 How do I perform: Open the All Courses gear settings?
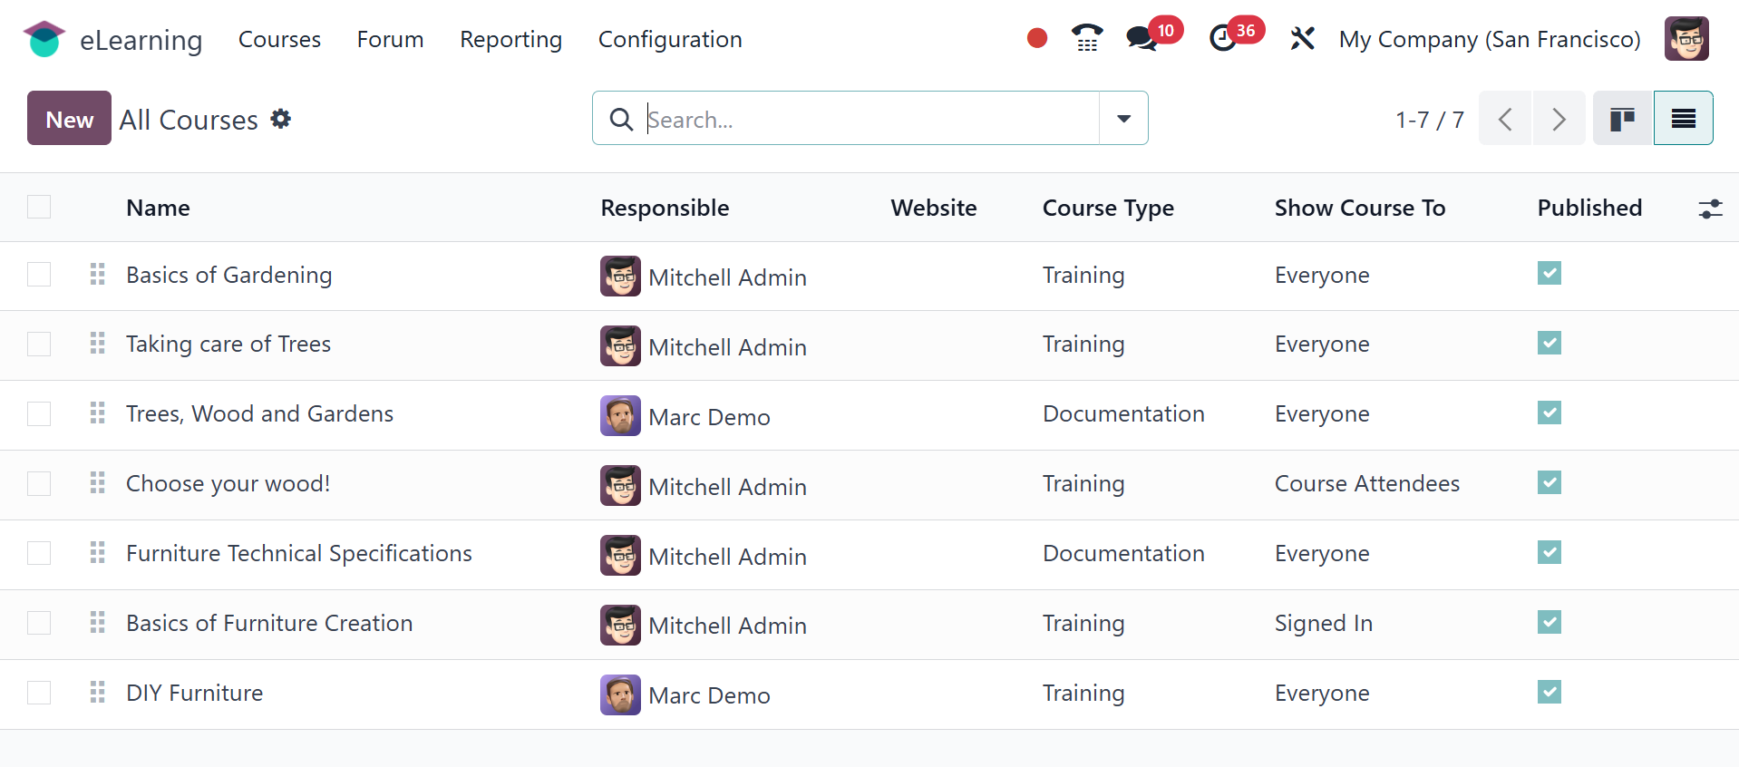pos(281,119)
